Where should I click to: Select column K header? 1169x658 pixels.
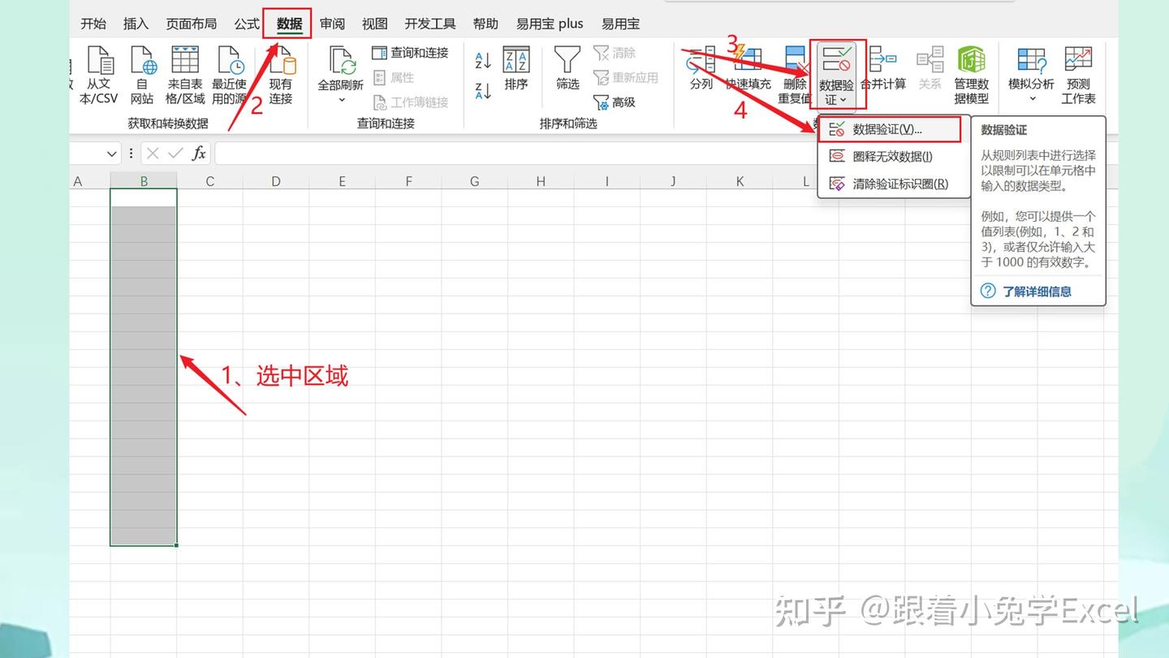tap(740, 181)
